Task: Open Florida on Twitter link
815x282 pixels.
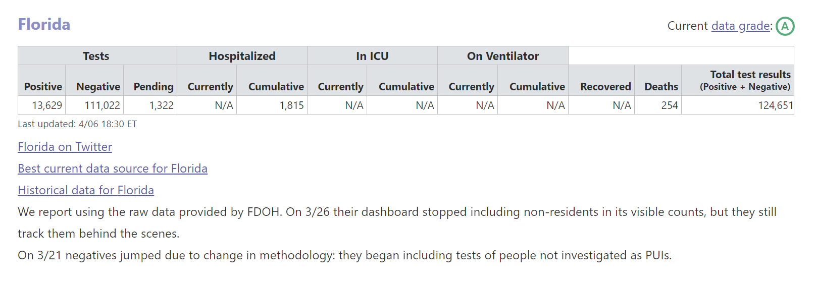Action: pyautogui.click(x=65, y=147)
